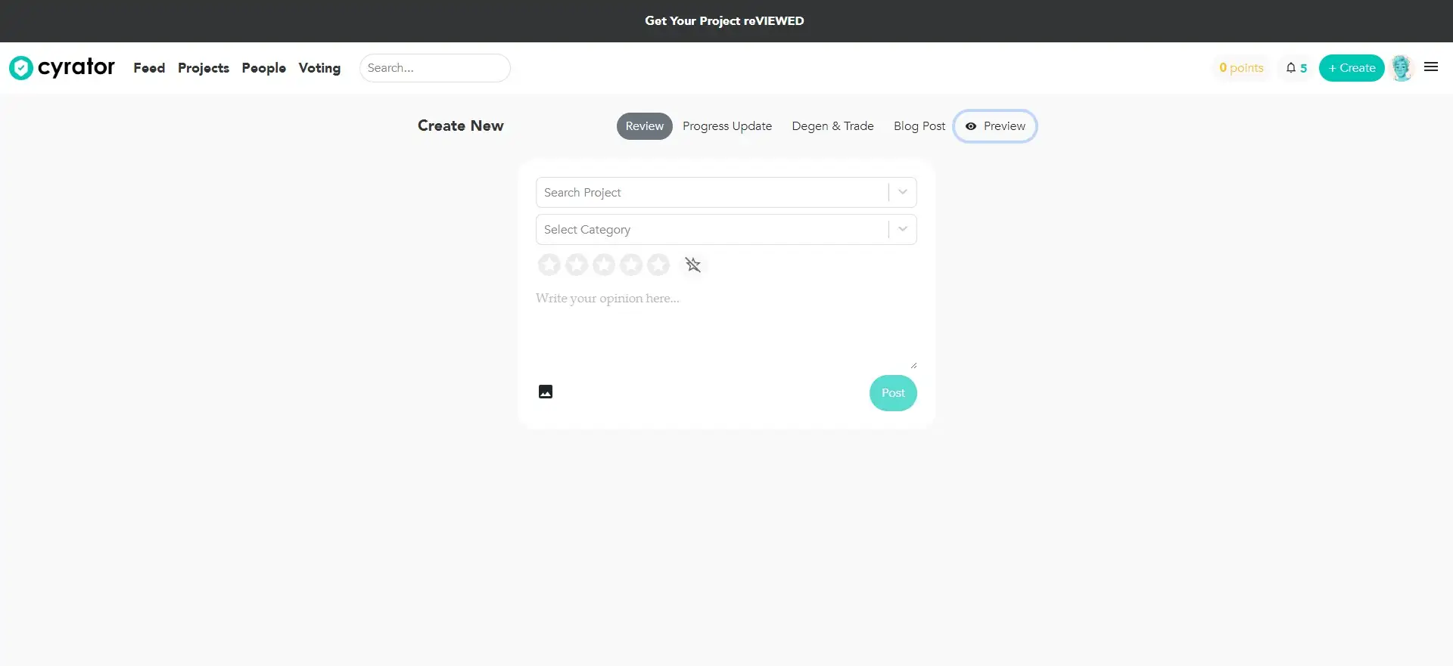Screen dimensions: 1453x666
Task: Click the + Create button
Action: [x=1351, y=68]
